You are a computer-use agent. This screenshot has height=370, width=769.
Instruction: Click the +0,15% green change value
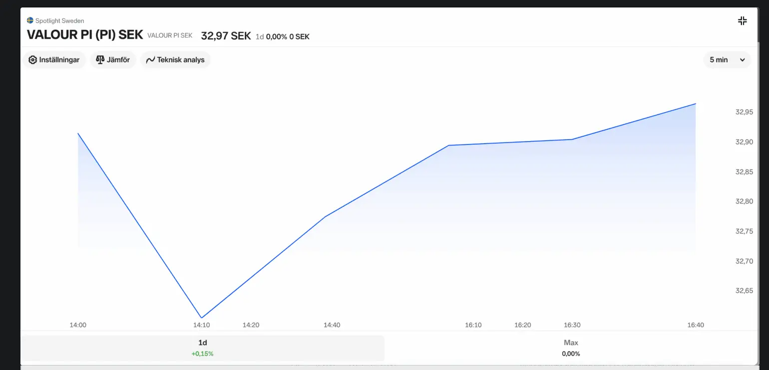[x=202, y=354]
